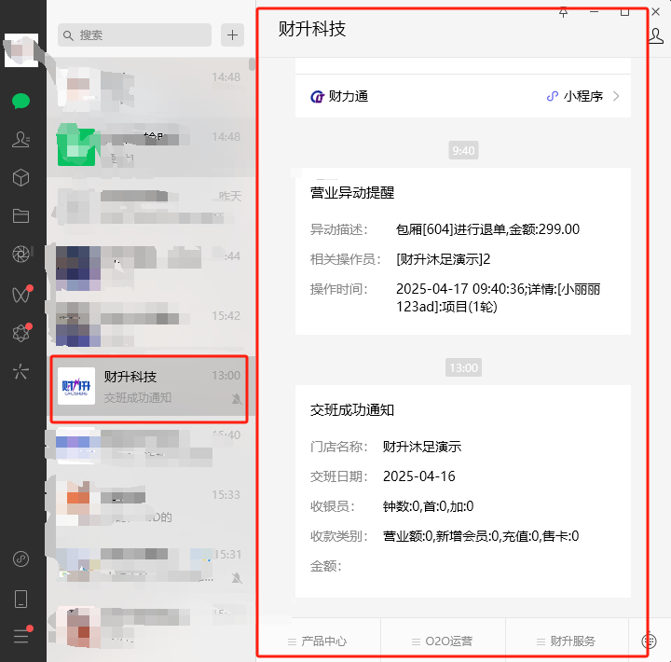This screenshot has height=662, width=671.
Task: Click the search input field
Action: [x=134, y=35]
